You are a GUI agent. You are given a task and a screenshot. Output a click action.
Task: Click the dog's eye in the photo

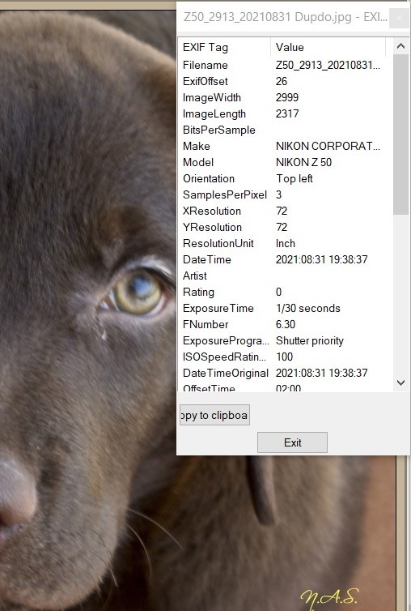[x=138, y=293]
